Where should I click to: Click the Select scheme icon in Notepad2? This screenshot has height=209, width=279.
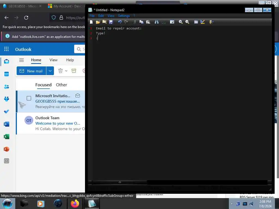(196, 22)
